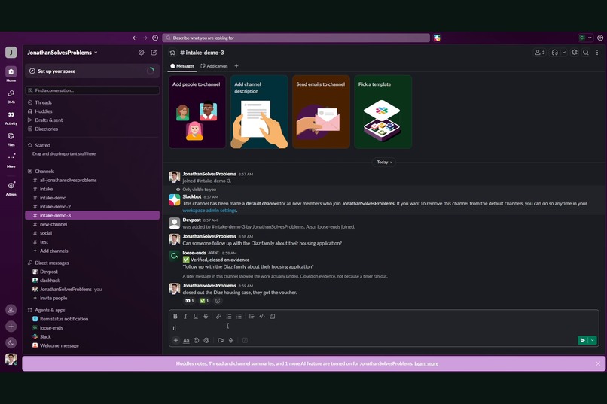
Task: Open DMs from the left rail
Action: point(11,96)
